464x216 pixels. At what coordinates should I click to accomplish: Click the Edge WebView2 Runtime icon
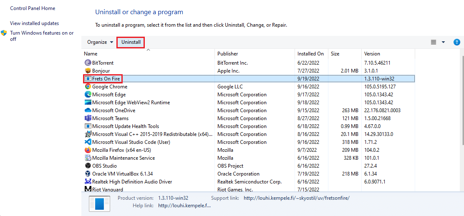click(88, 103)
